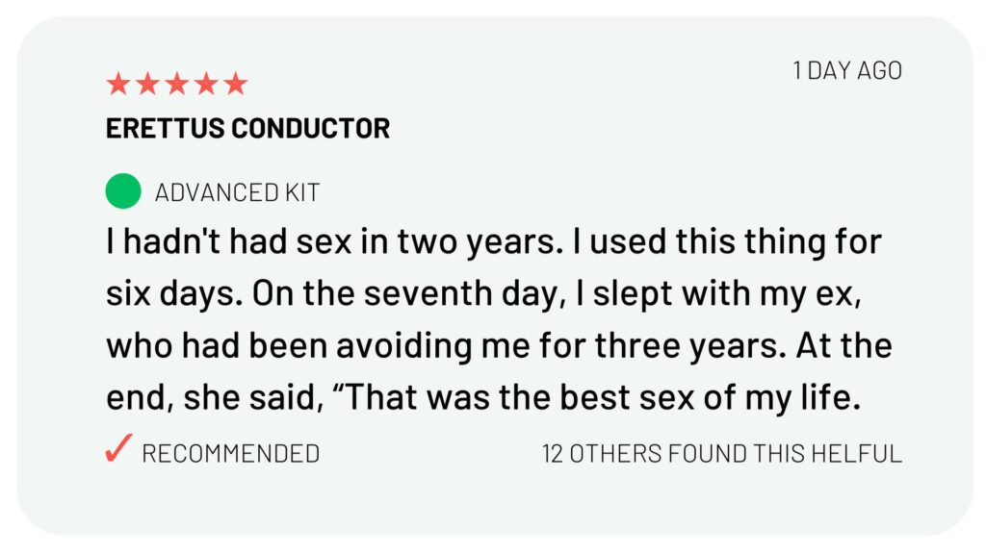Click the fifth red rating star

[x=236, y=85]
